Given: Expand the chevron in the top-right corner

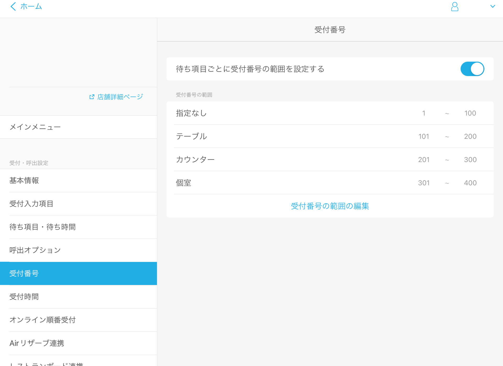Looking at the screenshot, I should click(493, 6).
